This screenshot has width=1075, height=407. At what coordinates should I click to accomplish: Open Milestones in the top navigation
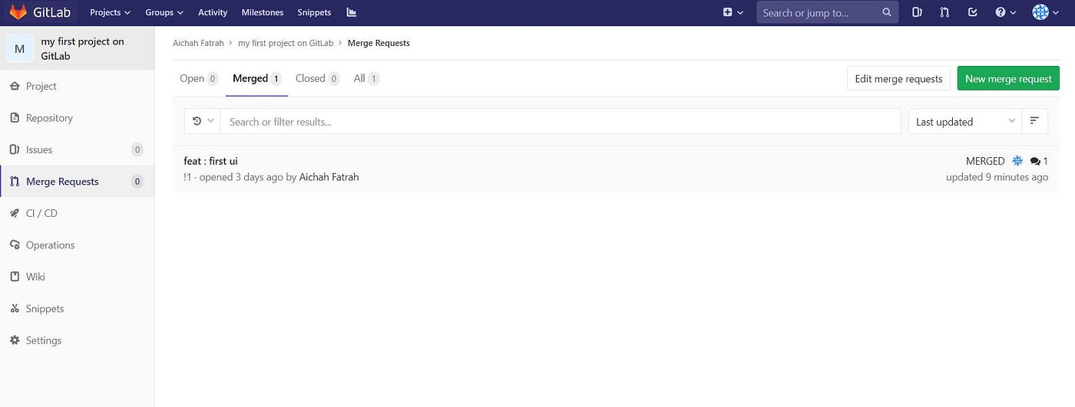pos(262,12)
